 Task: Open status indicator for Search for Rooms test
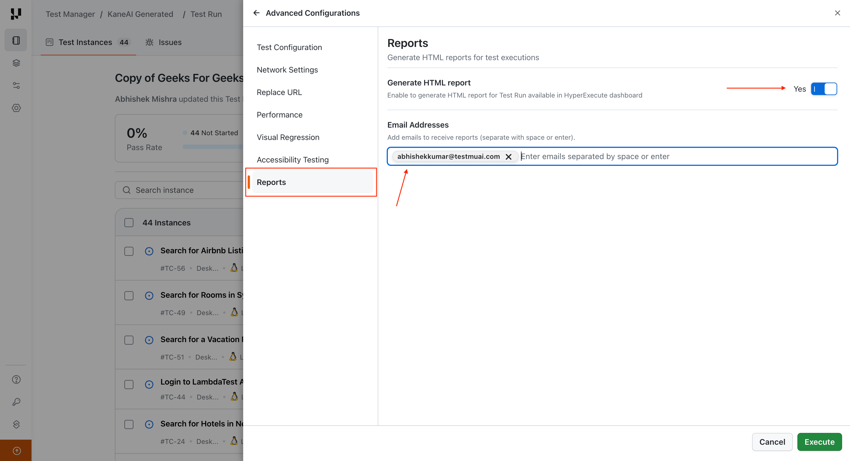[x=149, y=296]
